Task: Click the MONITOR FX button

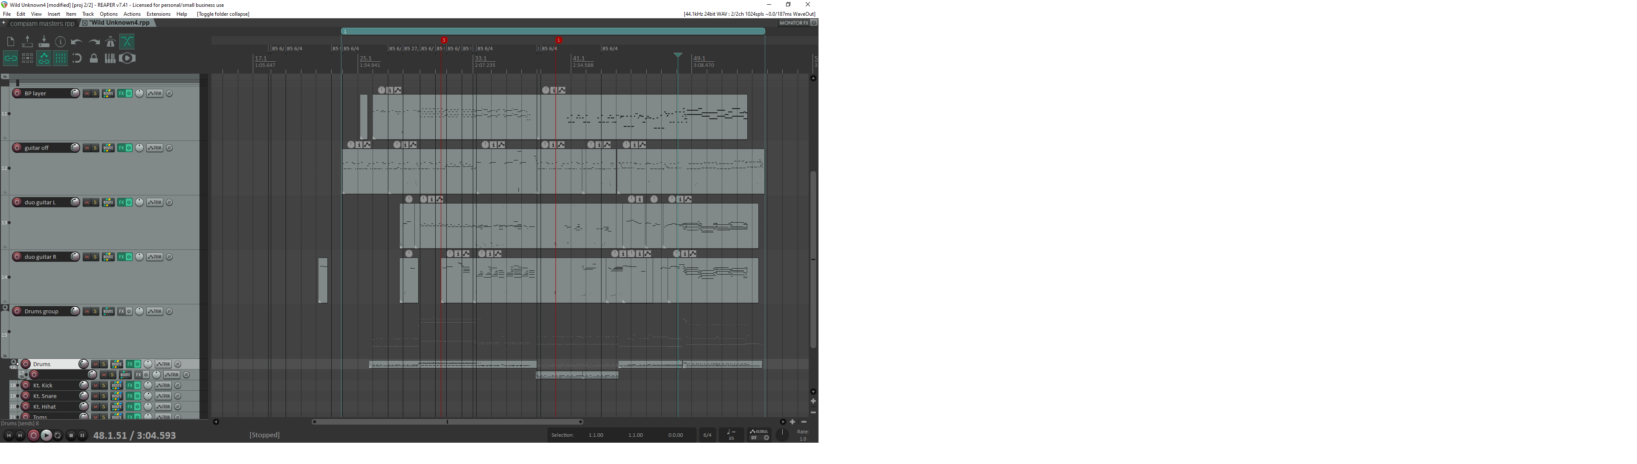Action: (794, 23)
